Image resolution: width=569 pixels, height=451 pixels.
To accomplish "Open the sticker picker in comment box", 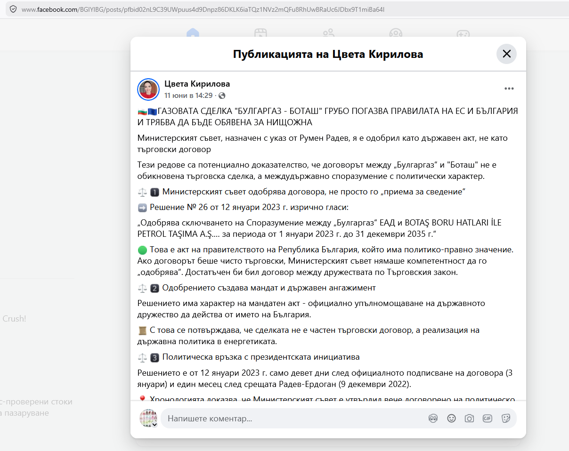I will [x=506, y=419].
